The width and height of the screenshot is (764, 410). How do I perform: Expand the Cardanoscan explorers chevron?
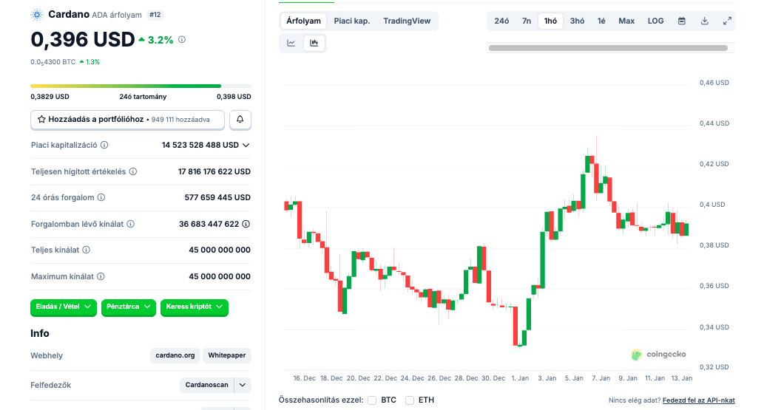tap(243, 385)
